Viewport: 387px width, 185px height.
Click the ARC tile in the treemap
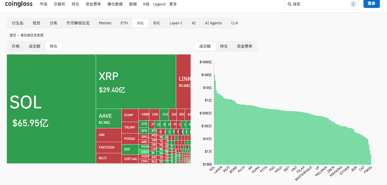[x=144, y=142]
